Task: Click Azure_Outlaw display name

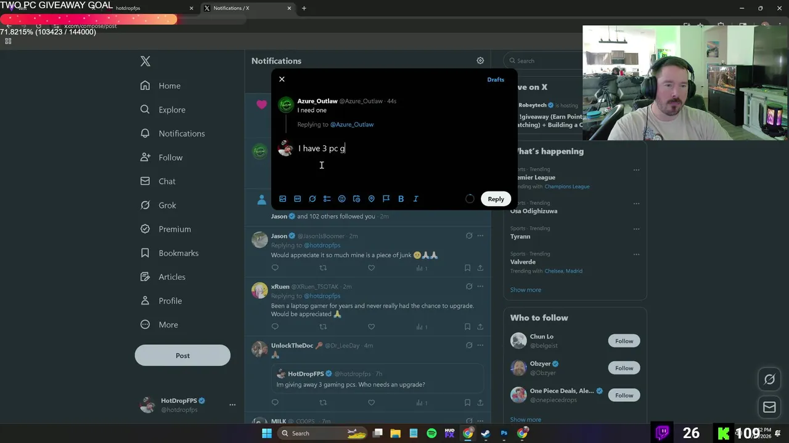Action: (317, 101)
